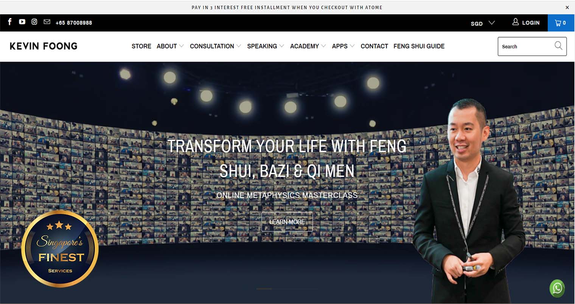Open the Facebook page icon
Screen dimensions: 575x304
(10, 22)
